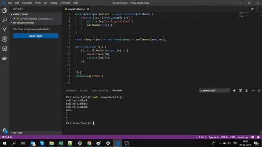Open Task View on taskbar
The image size is (262, 147).
coord(23,143)
